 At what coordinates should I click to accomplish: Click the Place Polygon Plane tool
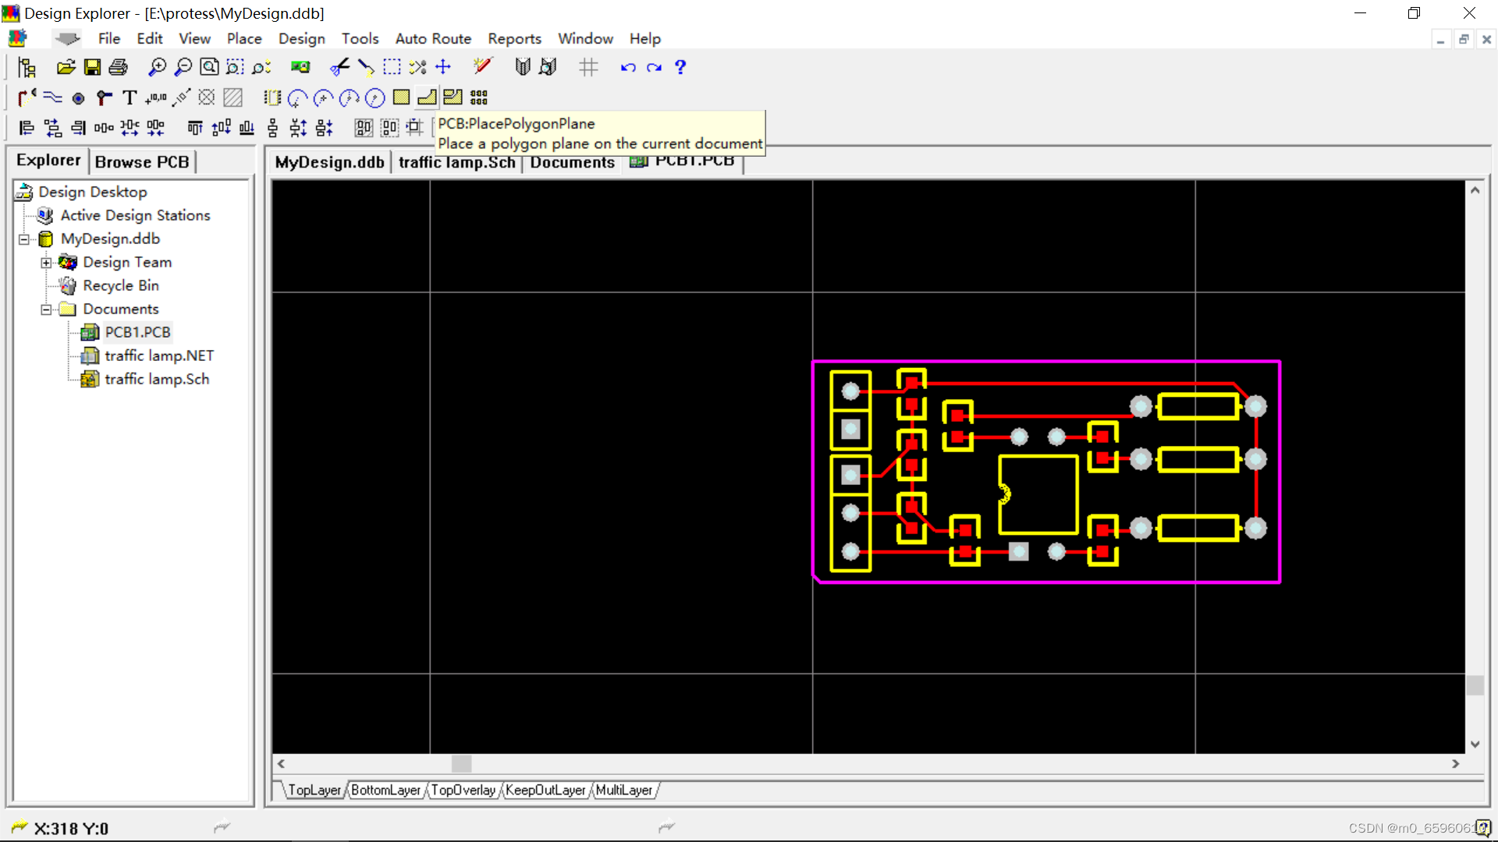pyautogui.click(x=427, y=97)
